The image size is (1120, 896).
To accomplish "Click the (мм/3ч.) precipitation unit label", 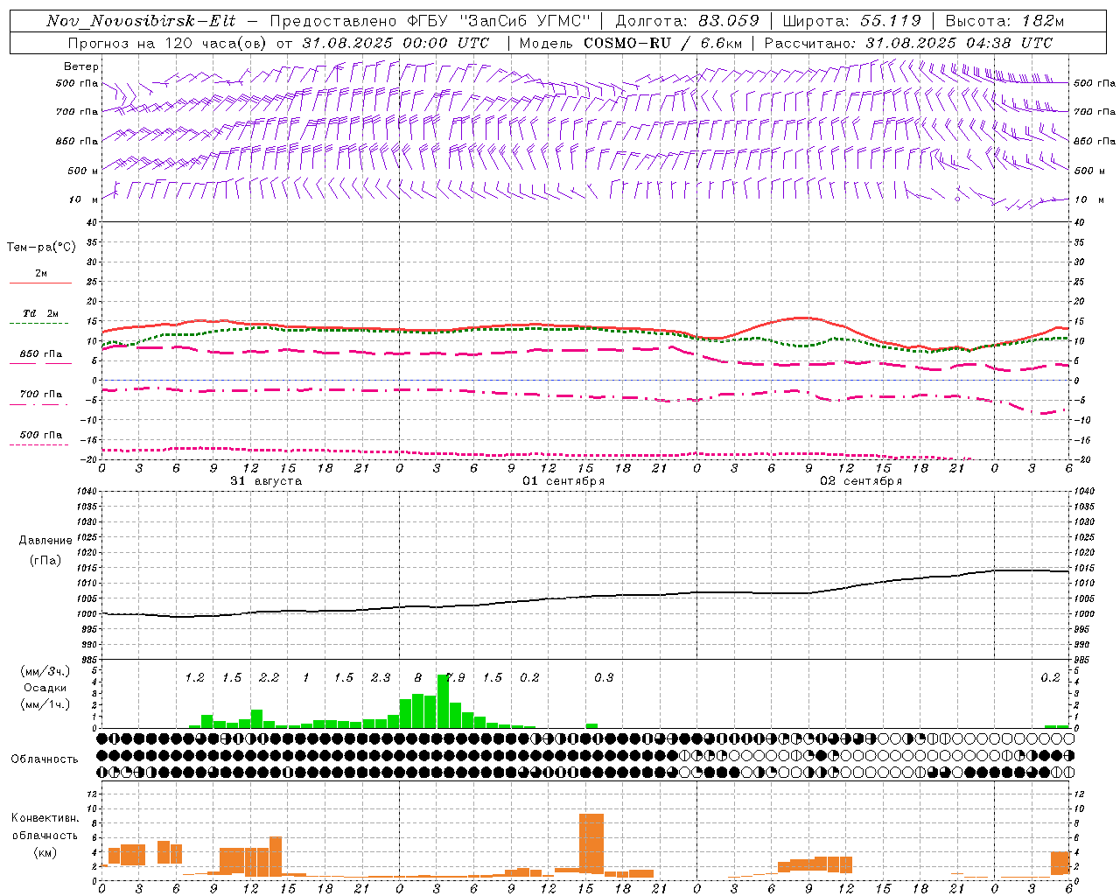I will click(45, 671).
